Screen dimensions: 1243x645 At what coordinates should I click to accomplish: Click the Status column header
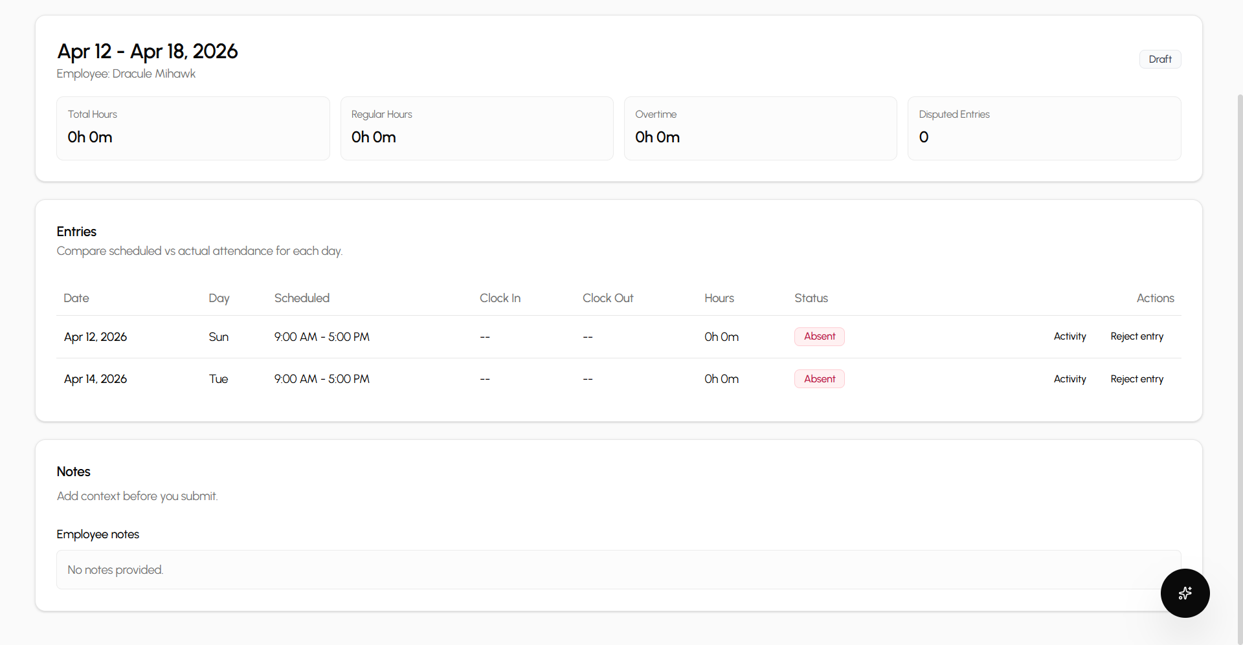[811, 298]
